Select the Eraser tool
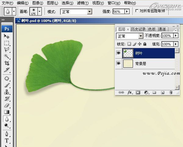 tap(6, 105)
